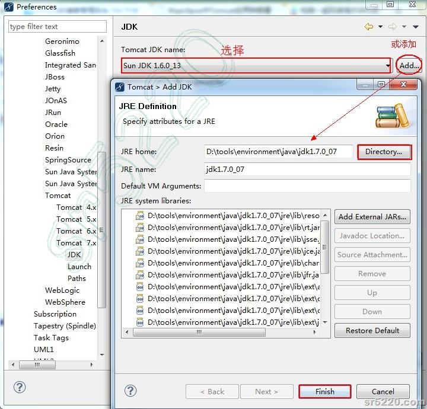The image size is (427, 409).
Task: Select JOnAS in the preferences tree
Action: 56,101
